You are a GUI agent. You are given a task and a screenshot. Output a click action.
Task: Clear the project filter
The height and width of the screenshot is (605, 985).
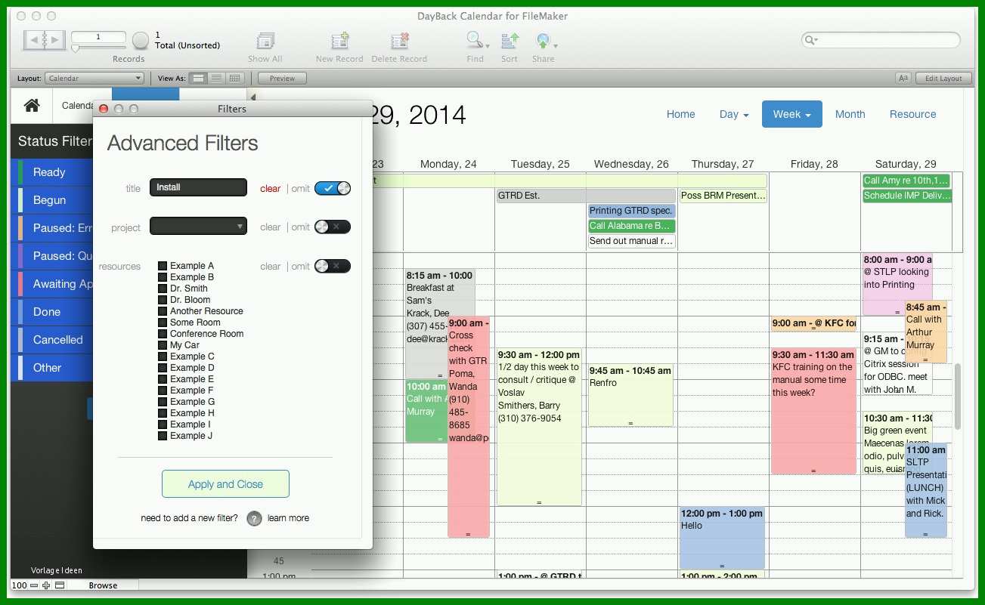coord(270,227)
